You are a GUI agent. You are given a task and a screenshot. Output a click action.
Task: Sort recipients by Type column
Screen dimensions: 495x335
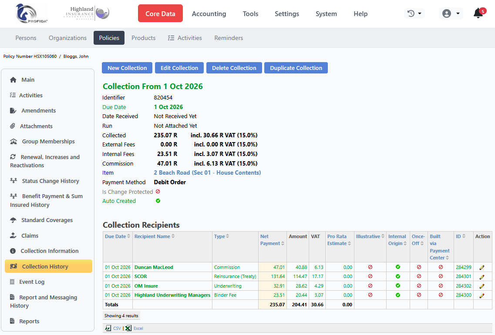tap(222, 236)
